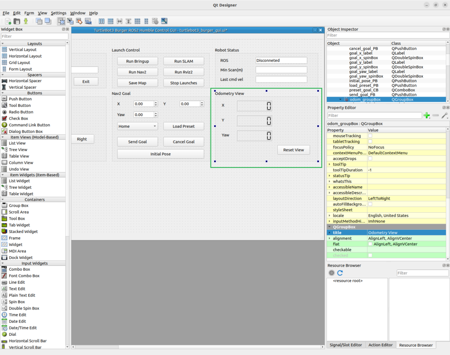
Task: Expand the whatsThis property
Action: click(x=330, y=181)
